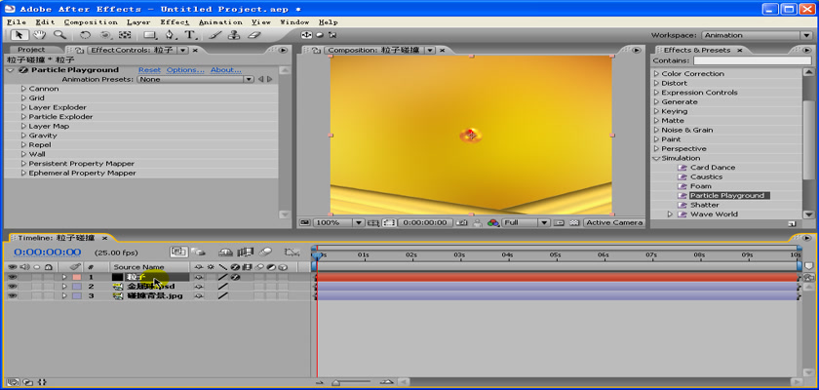Image resolution: width=819 pixels, height=390 pixels.
Task: Open the Layer menu
Action: (138, 22)
